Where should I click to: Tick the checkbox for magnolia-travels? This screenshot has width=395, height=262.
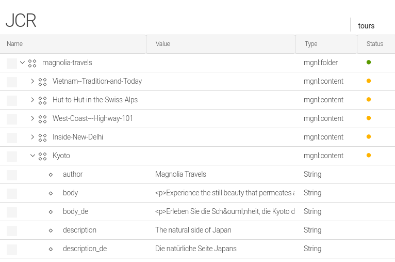12,64
